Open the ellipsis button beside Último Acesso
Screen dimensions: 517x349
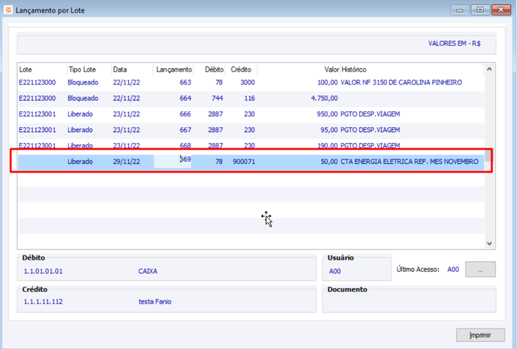coord(480,270)
